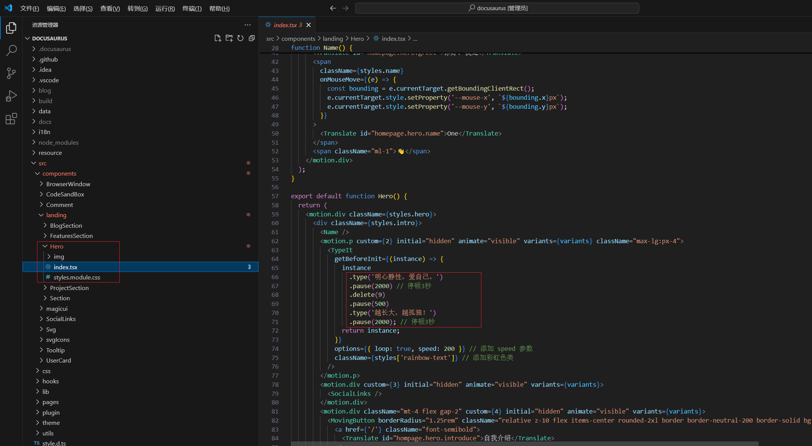Click the New File icon in explorer header
Image resolution: width=812 pixels, height=446 pixels.
click(x=218, y=38)
